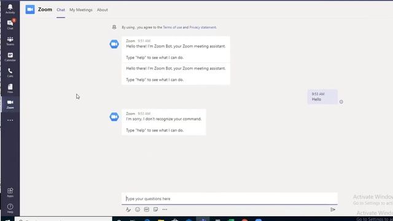Open the Activity feed in sidebar
The width and height of the screenshot is (393, 221).
point(10,9)
